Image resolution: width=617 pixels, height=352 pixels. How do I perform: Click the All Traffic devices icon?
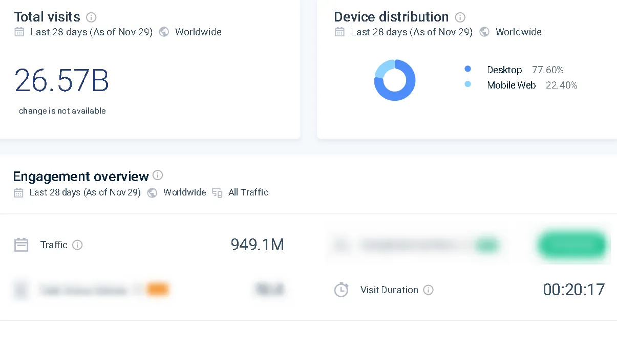[x=217, y=193]
